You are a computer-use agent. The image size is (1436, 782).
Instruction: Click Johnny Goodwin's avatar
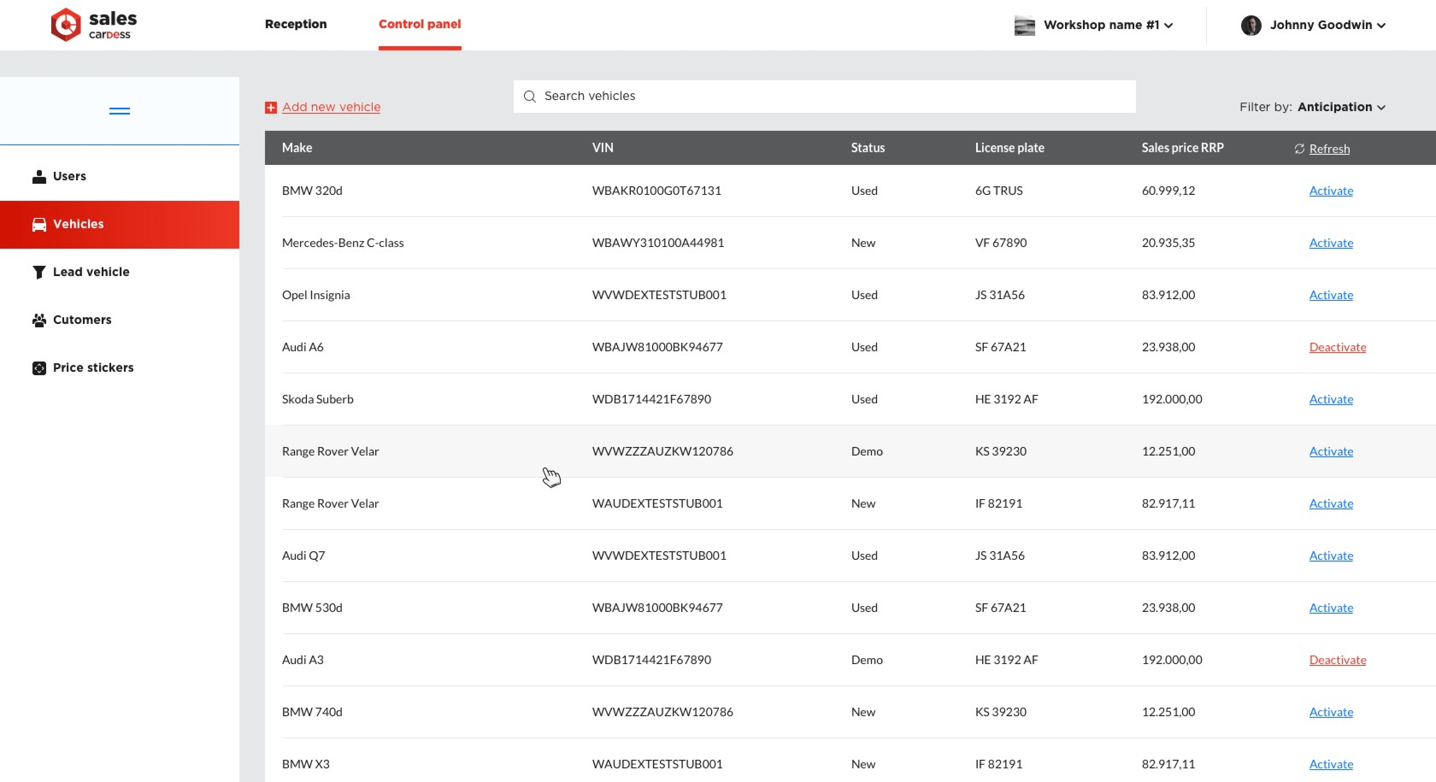1251,25
